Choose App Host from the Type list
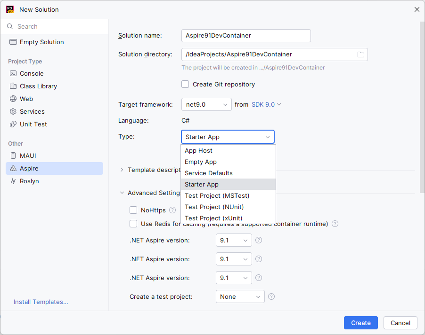Viewport: 425px width, 335px height. point(198,151)
